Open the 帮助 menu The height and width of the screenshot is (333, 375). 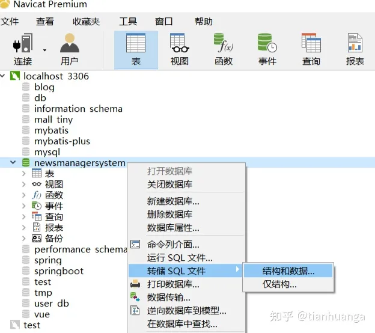point(204,22)
